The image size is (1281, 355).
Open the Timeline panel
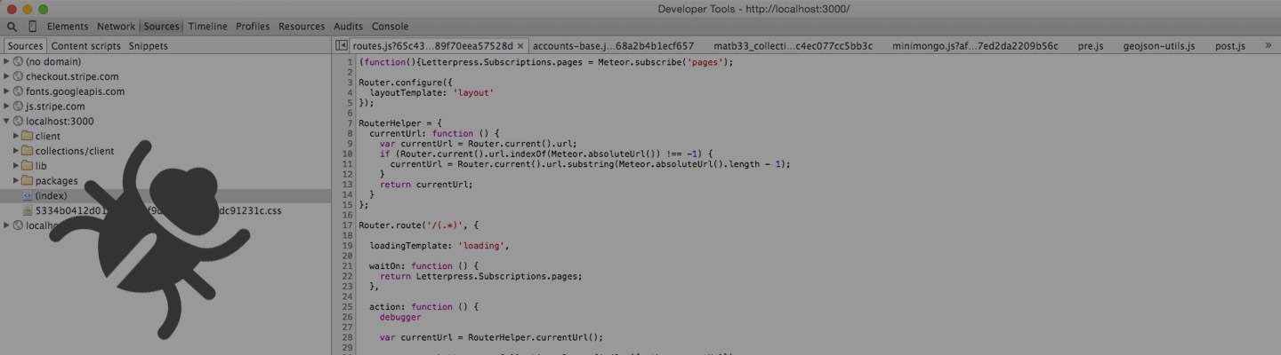click(207, 27)
